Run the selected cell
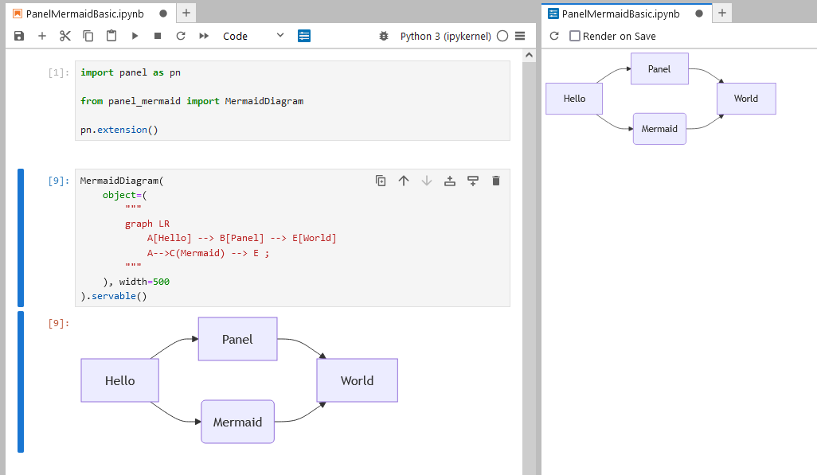This screenshot has height=475, width=817. click(x=135, y=36)
